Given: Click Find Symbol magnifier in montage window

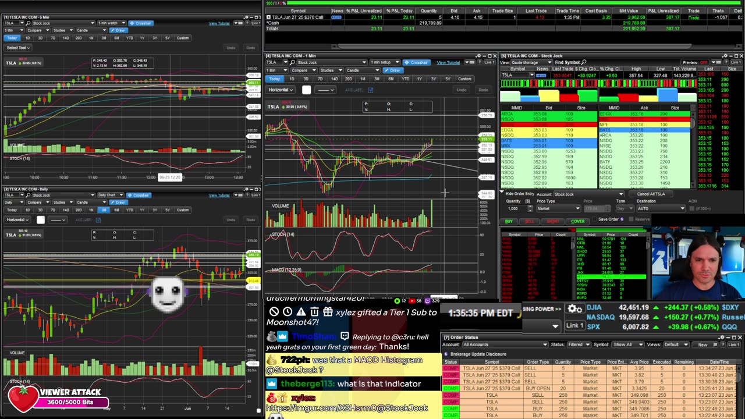Looking at the screenshot, I should tap(584, 62).
